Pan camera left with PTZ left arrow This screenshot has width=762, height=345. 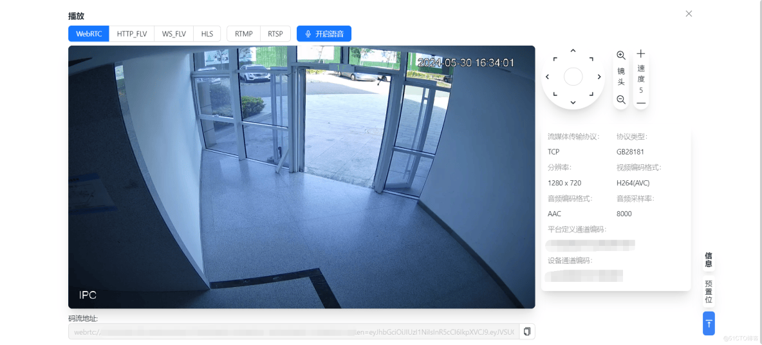pyautogui.click(x=547, y=77)
